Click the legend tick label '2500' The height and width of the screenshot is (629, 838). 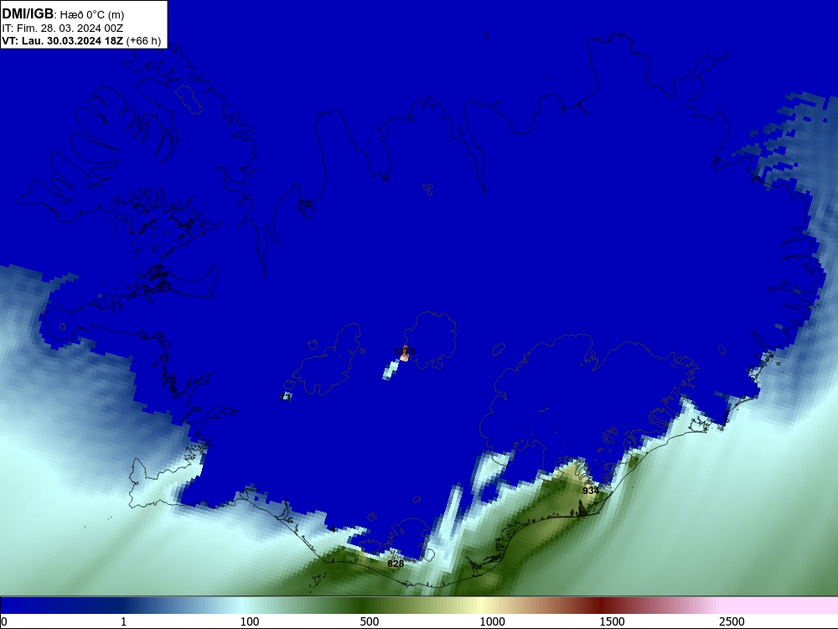(x=732, y=621)
